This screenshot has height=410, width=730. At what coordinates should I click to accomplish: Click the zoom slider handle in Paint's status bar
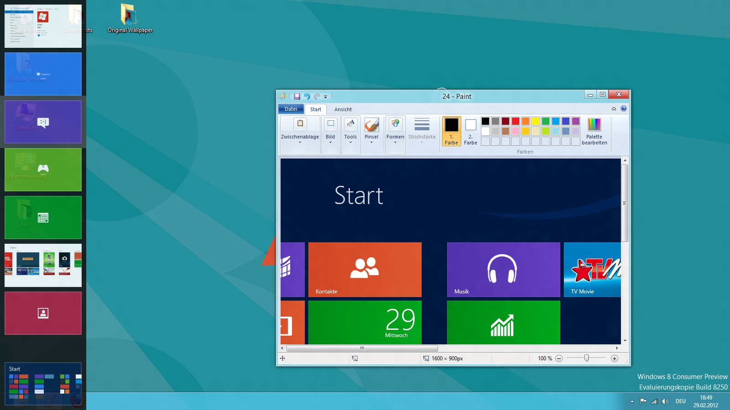coord(587,359)
